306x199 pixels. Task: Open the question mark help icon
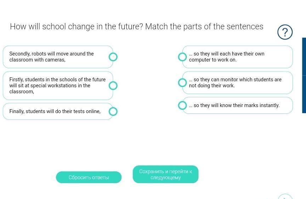click(x=285, y=32)
